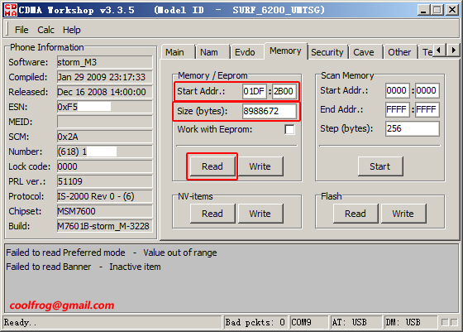The width and height of the screenshot is (463, 332).
Task: Click second status indicator box in status bar
Action: (x=454, y=322)
